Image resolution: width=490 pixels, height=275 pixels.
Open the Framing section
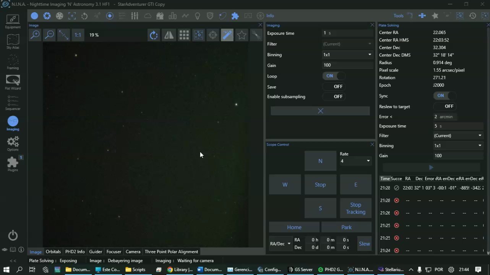13,62
